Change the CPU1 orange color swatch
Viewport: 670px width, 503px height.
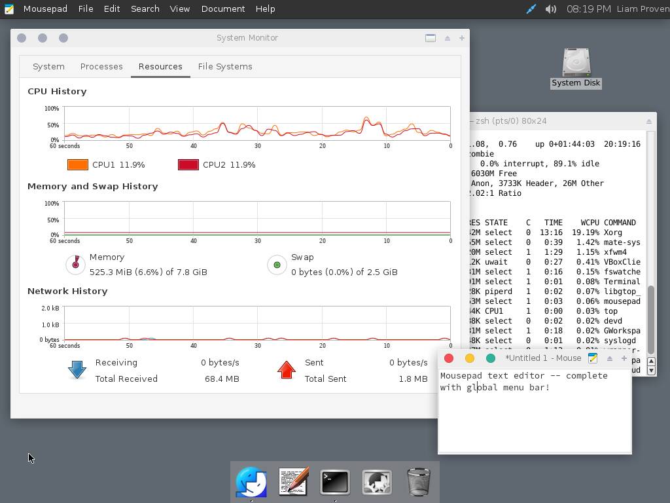[x=78, y=165]
